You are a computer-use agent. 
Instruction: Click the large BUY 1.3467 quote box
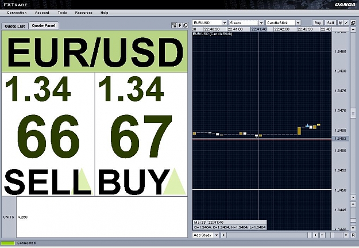(141, 134)
